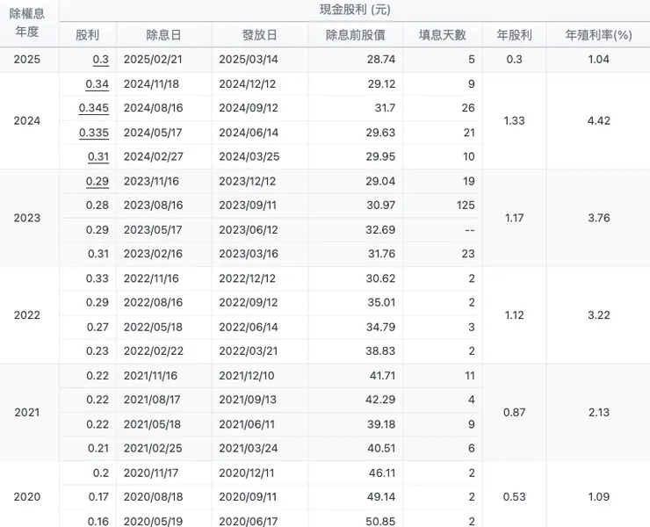Select the 2024 year cell
650x527 pixels.
pos(27,120)
